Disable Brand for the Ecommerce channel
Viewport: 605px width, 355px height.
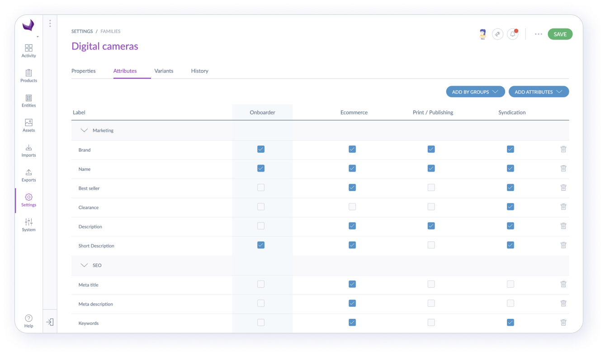click(x=352, y=149)
